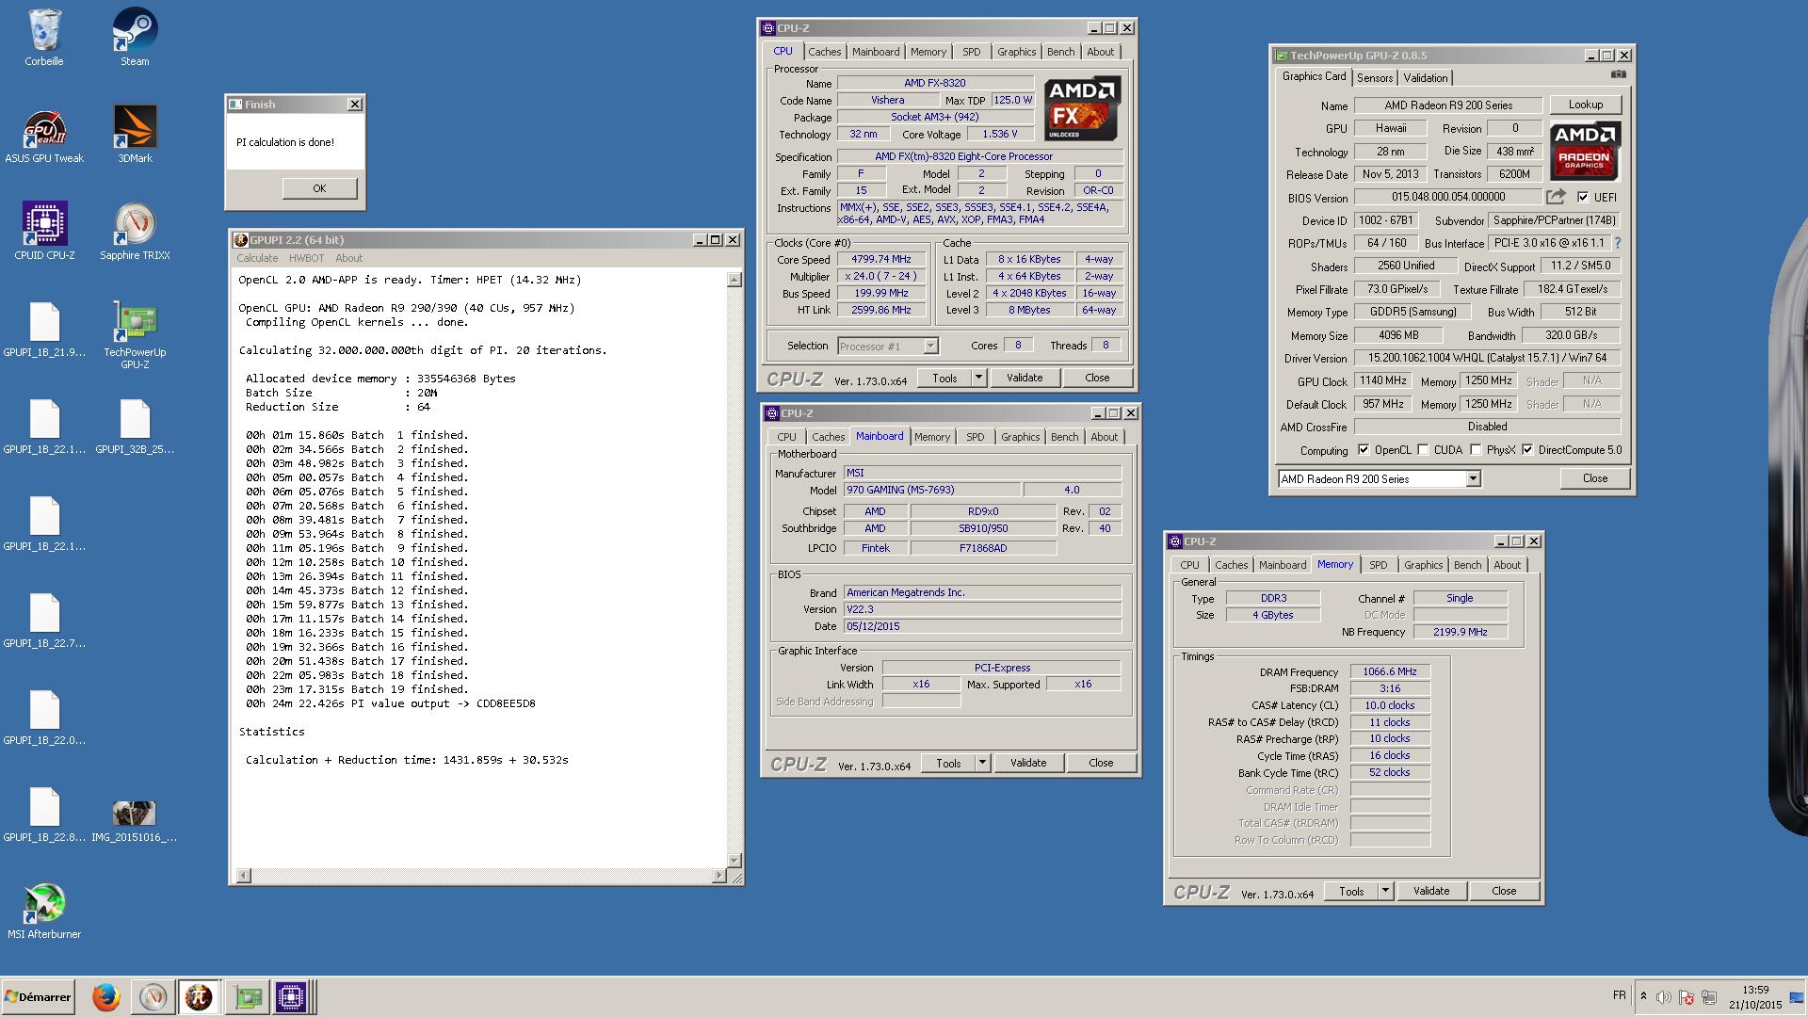1808x1017 pixels.
Task: Click the Lookup button in GPU-Z
Action: (1585, 105)
